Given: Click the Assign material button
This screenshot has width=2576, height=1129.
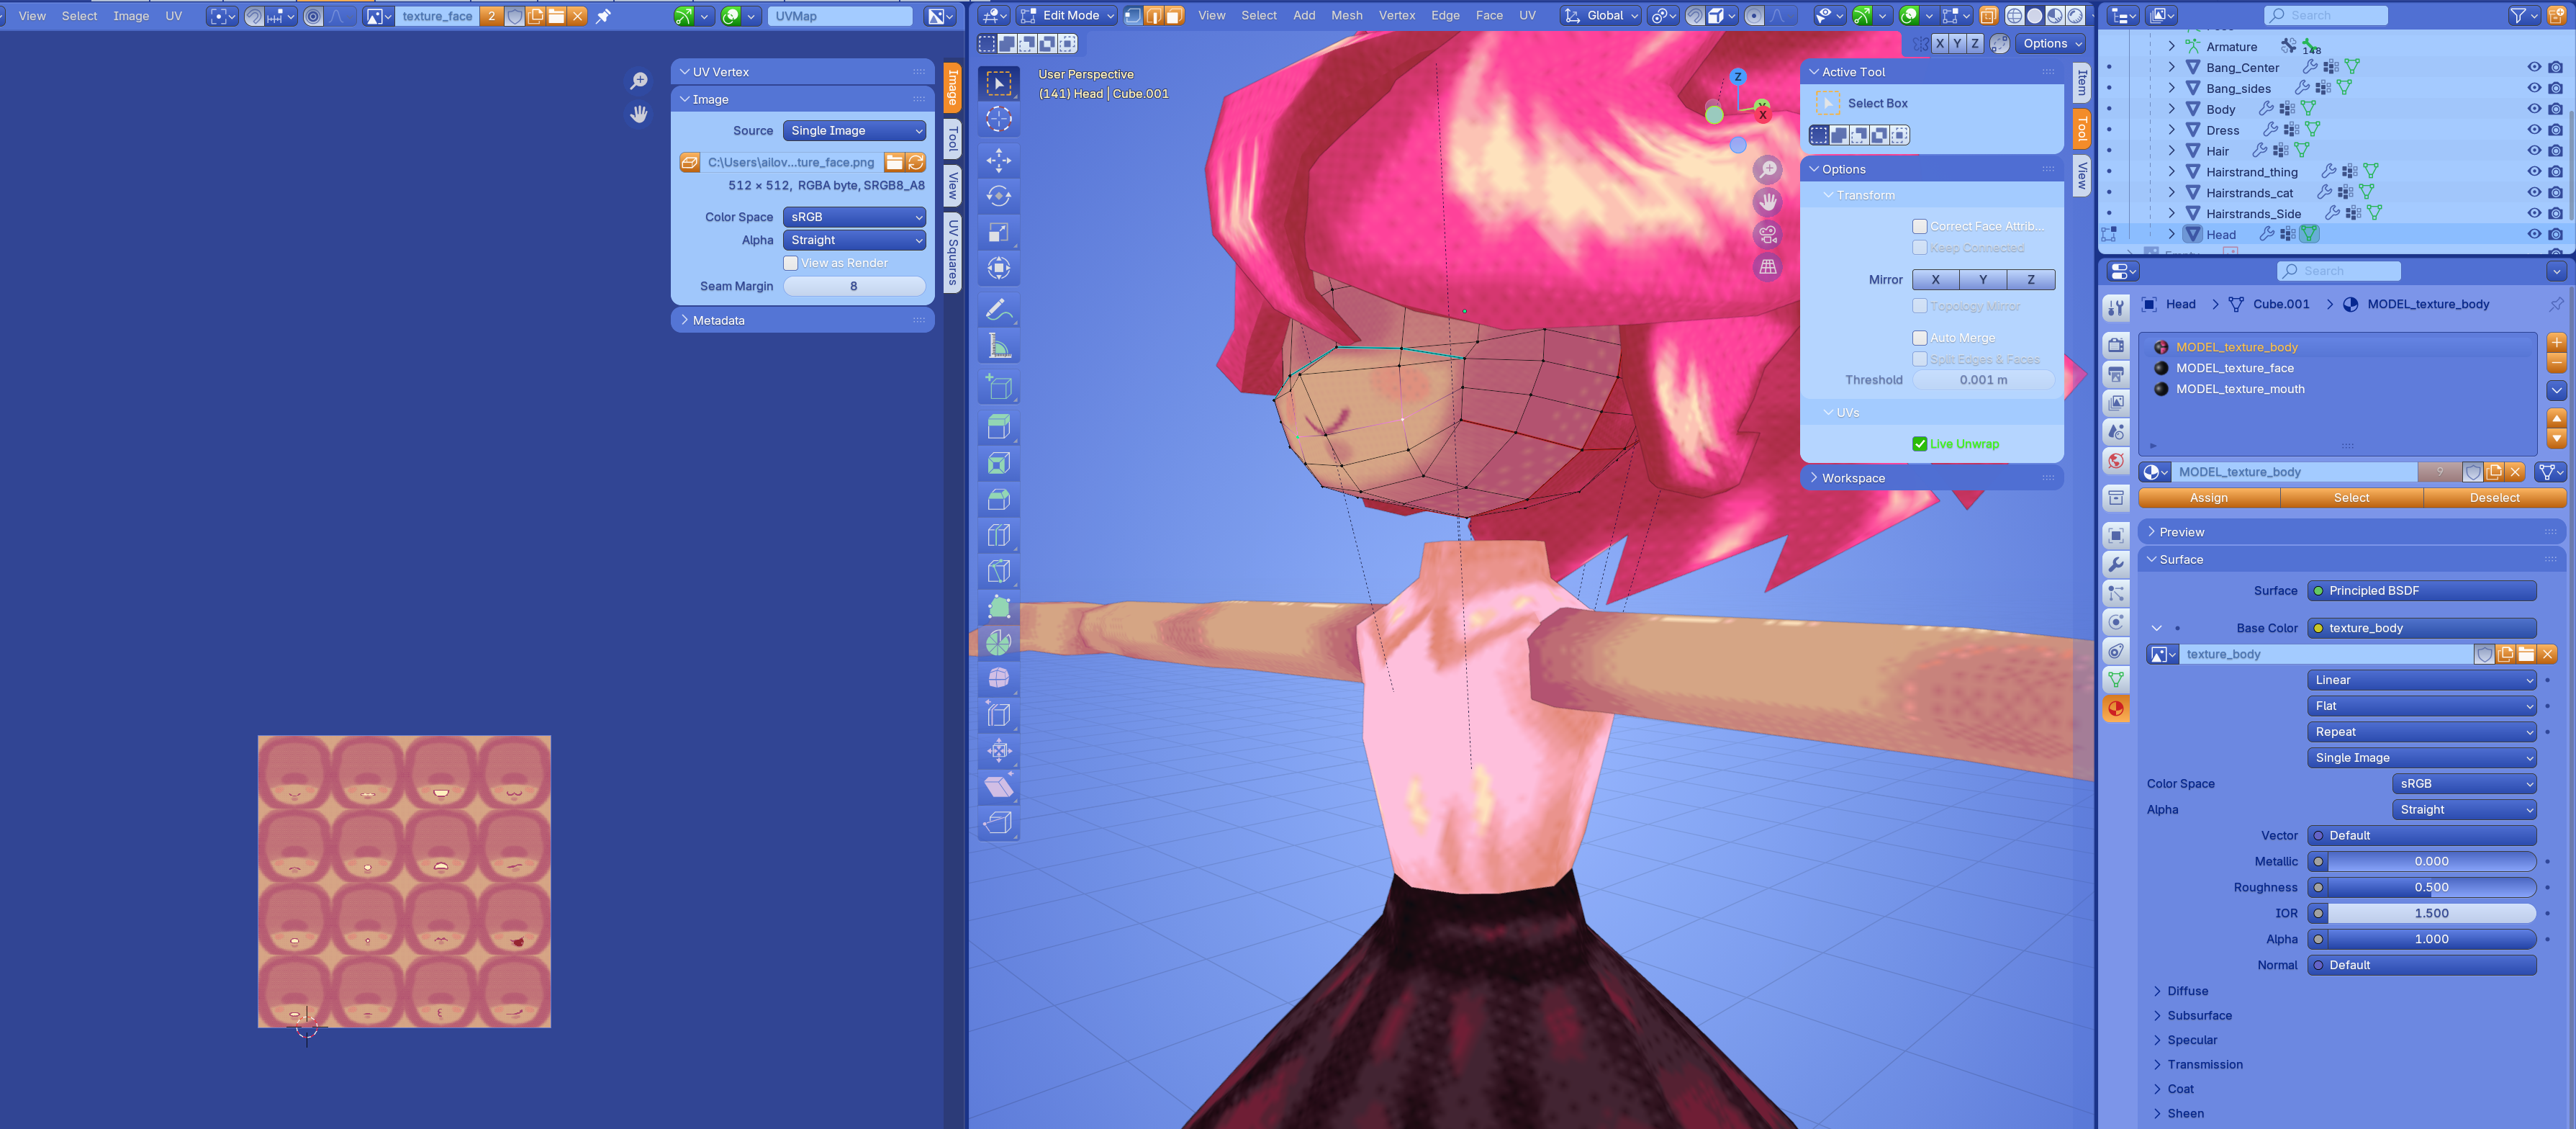Looking at the screenshot, I should pyautogui.click(x=2208, y=498).
